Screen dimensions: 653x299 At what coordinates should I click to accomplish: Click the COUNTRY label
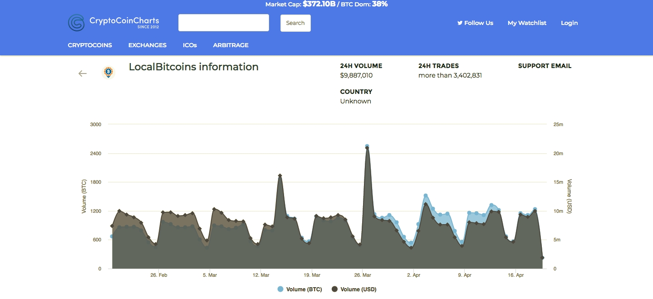click(x=356, y=92)
